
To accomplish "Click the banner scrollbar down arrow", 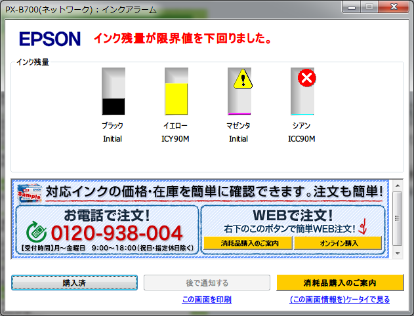I will pyautogui.click(x=398, y=253).
